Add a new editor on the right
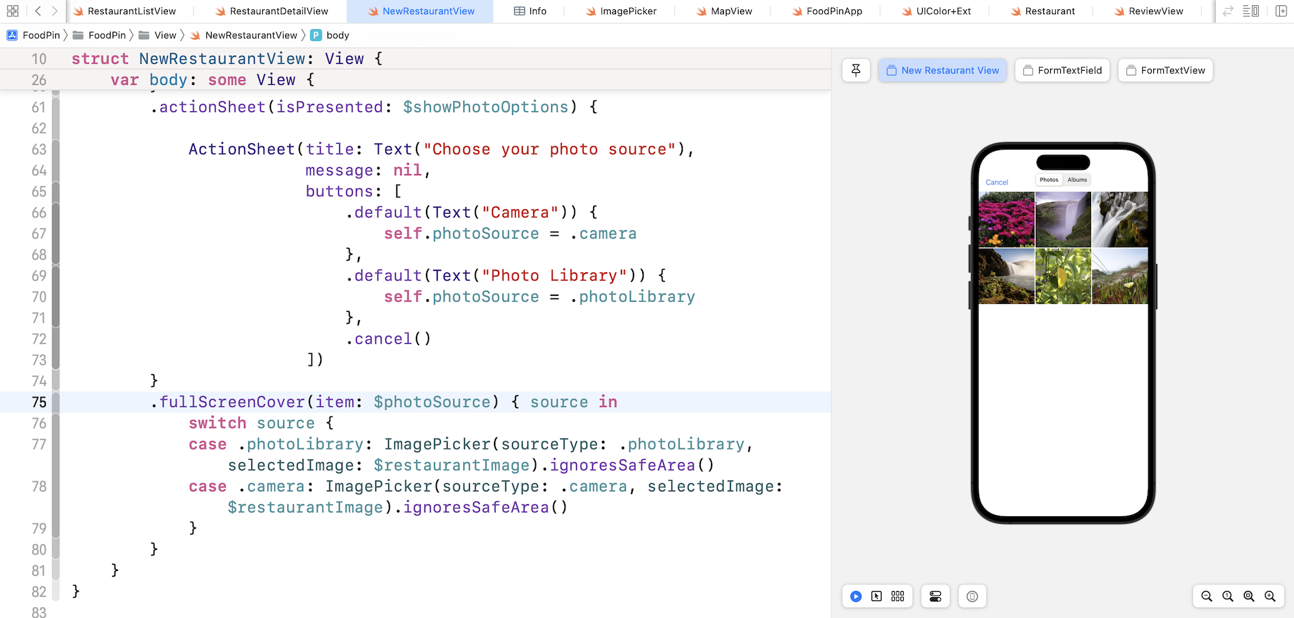The image size is (1294, 618). (x=1281, y=11)
